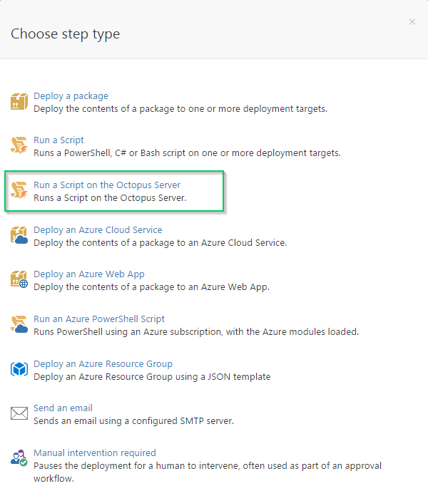Choose the Run a Script link
Screen dimensions: 428x491
[58, 140]
